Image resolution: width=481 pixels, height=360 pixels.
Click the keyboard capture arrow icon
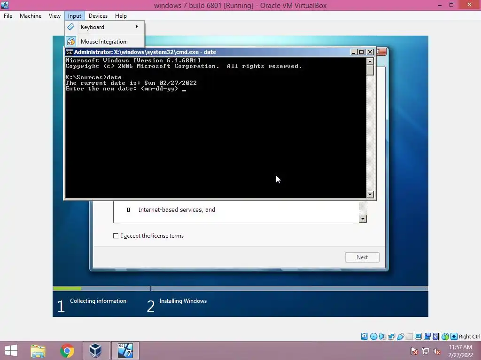pyautogui.click(x=454, y=337)
